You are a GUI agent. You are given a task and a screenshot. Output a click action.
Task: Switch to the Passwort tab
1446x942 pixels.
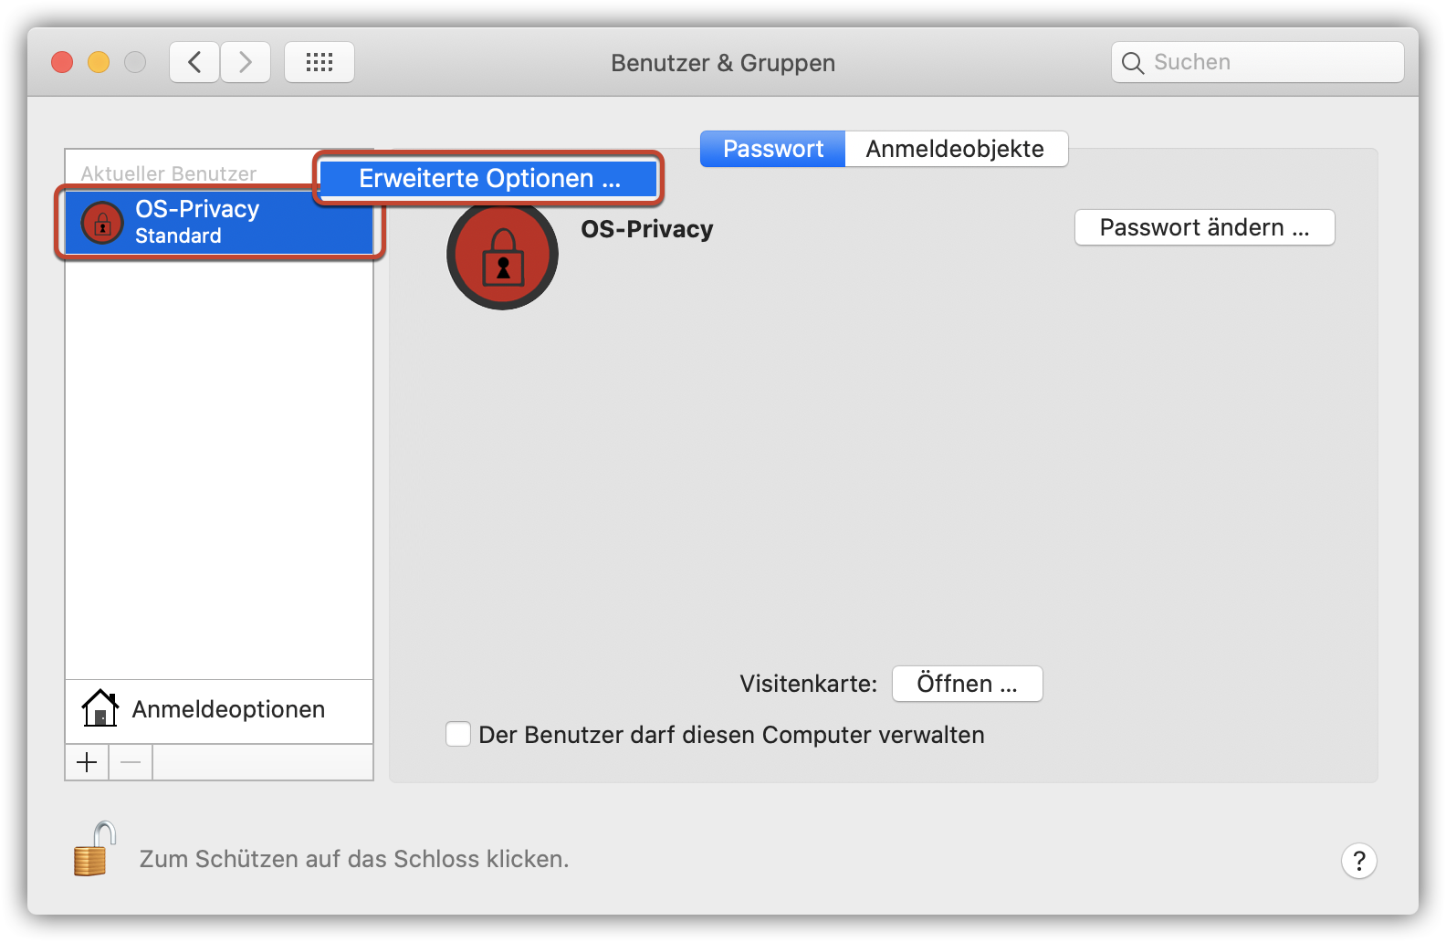click(772, 149)
